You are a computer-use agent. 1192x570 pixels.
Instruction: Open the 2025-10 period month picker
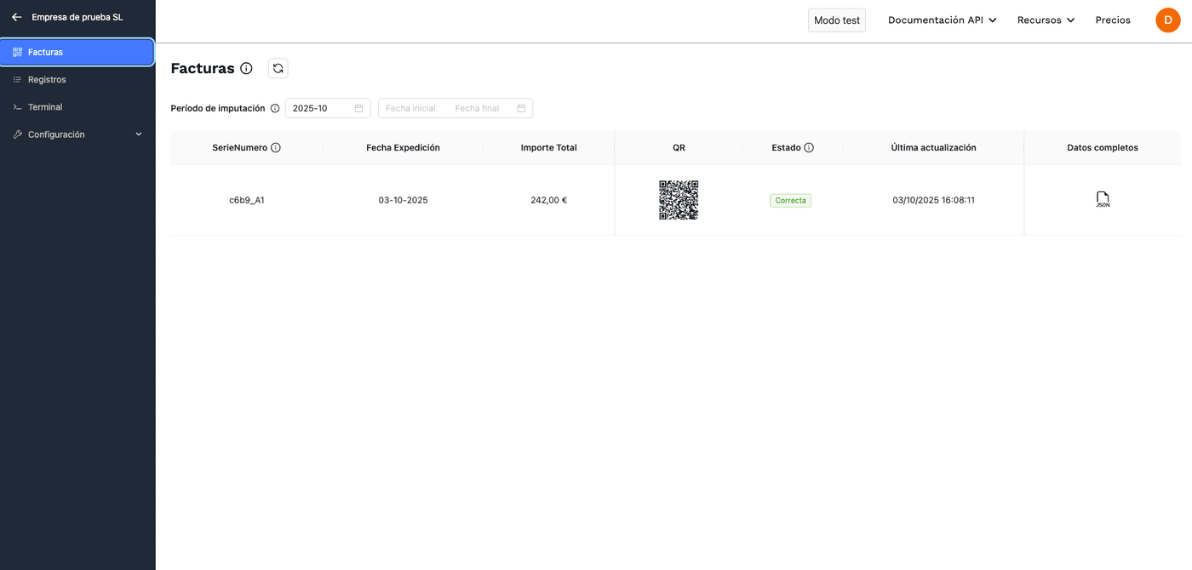point(327,109)
